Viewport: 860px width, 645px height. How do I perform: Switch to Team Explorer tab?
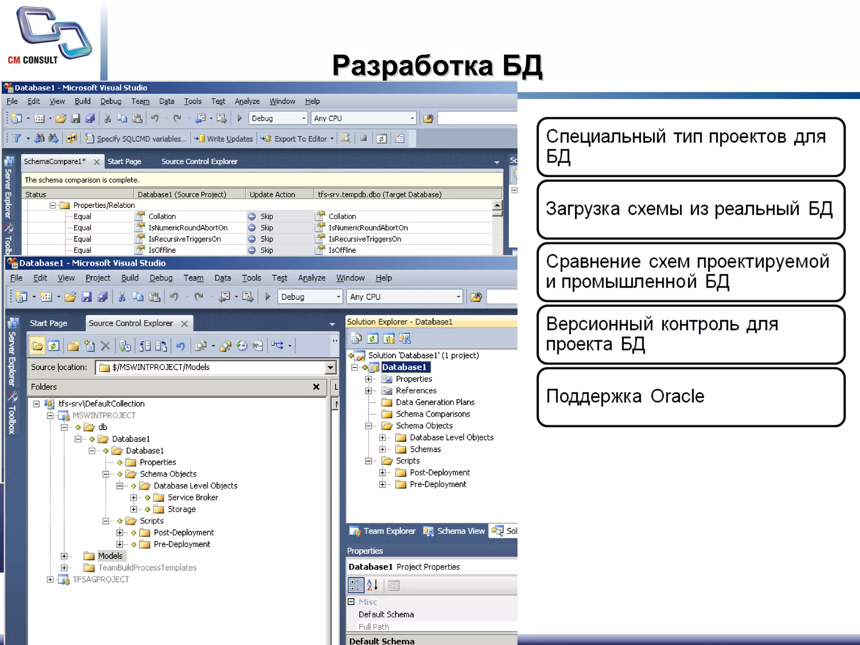pos(383,531)
